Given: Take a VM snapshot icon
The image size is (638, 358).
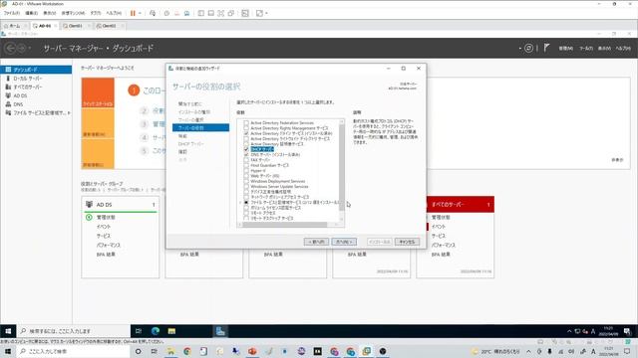Looking at the screenshot, I should pyautogui.click(x=166, y=13).
